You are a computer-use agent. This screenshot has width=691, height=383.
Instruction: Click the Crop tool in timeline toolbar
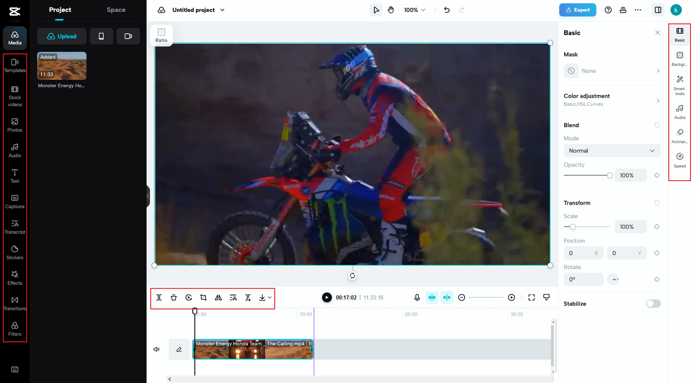coord(204,297)
